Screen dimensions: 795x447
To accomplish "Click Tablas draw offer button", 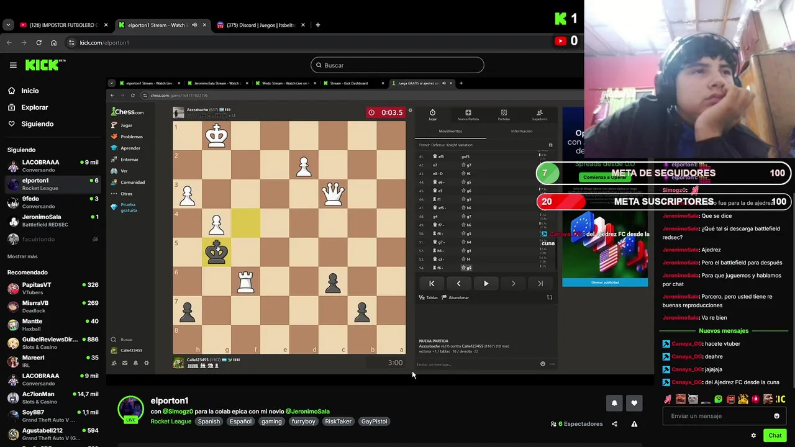I will click(x=429, y=297).
